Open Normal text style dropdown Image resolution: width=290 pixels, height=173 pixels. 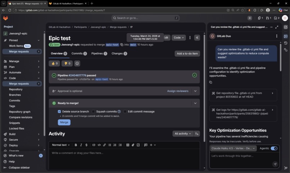pos(61,145)
